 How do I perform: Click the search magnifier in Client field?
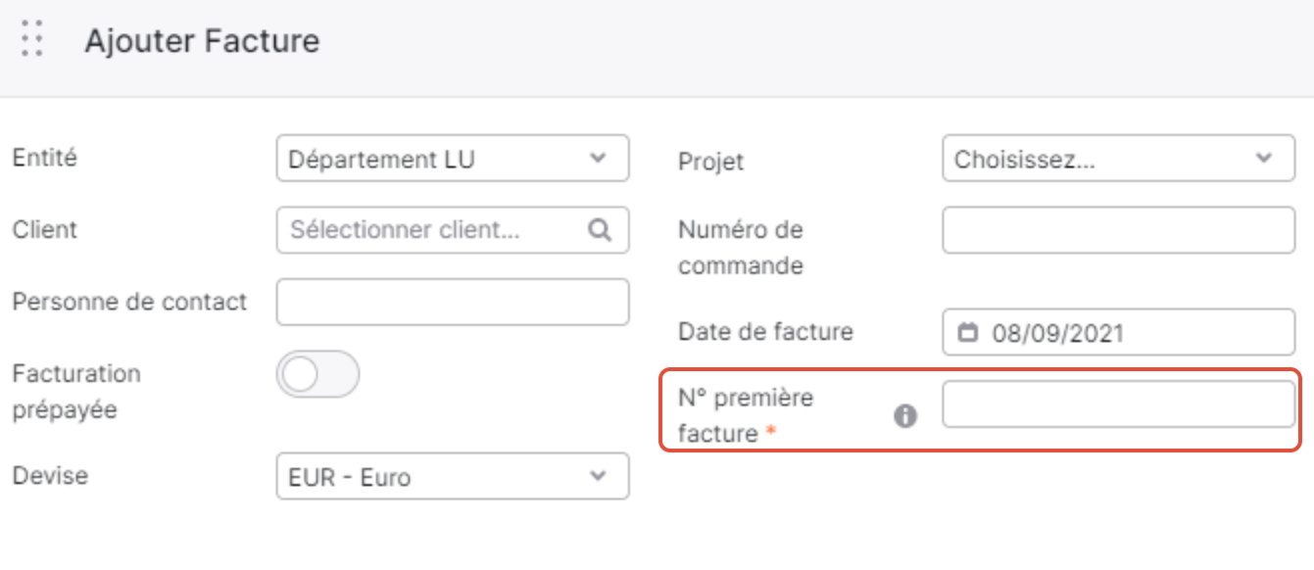point(600,230)
